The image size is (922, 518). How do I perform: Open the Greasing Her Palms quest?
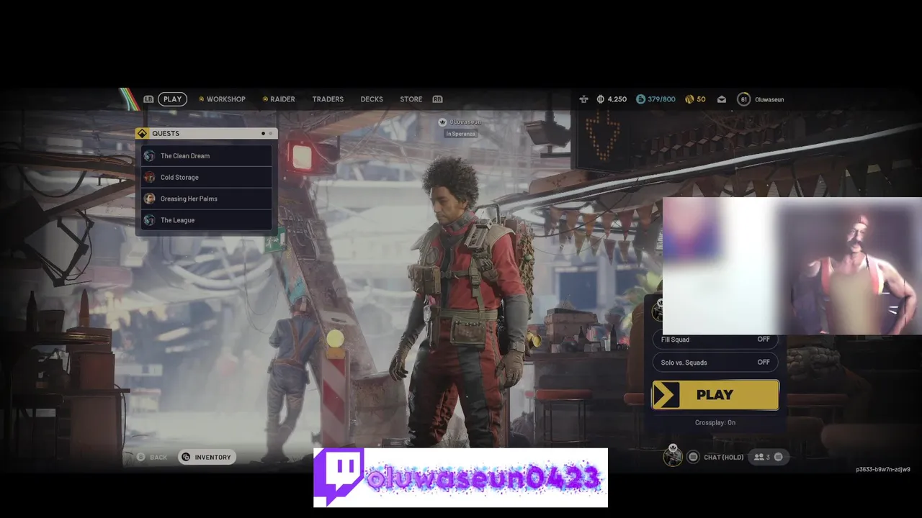(207, 199)
